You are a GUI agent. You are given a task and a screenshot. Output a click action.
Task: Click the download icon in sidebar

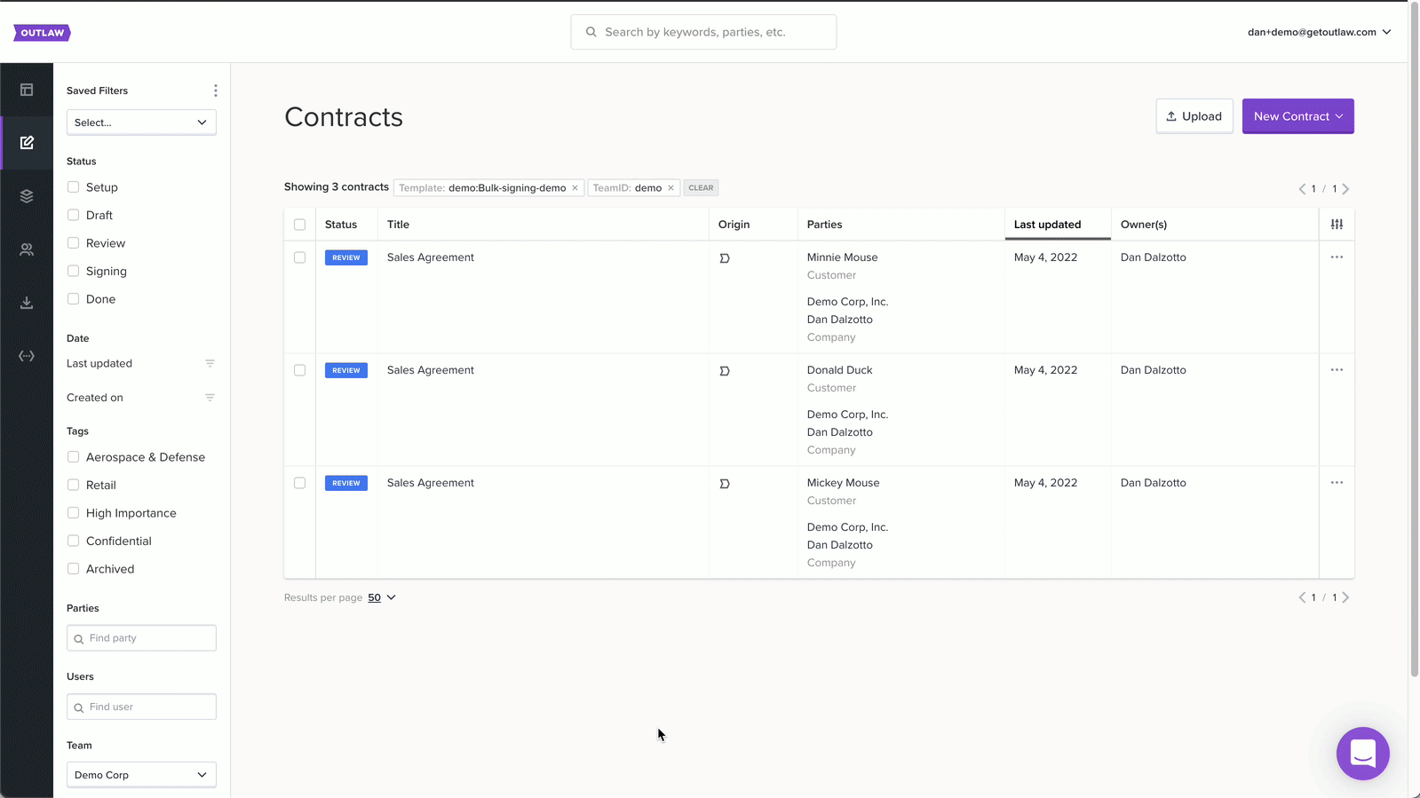pos(27,303)
